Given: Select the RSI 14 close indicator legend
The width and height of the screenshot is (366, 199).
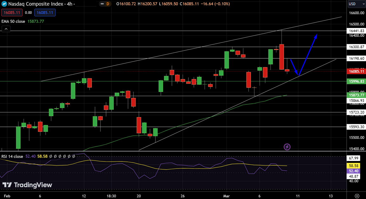Looking at the screenshot, I should [12, 156].
